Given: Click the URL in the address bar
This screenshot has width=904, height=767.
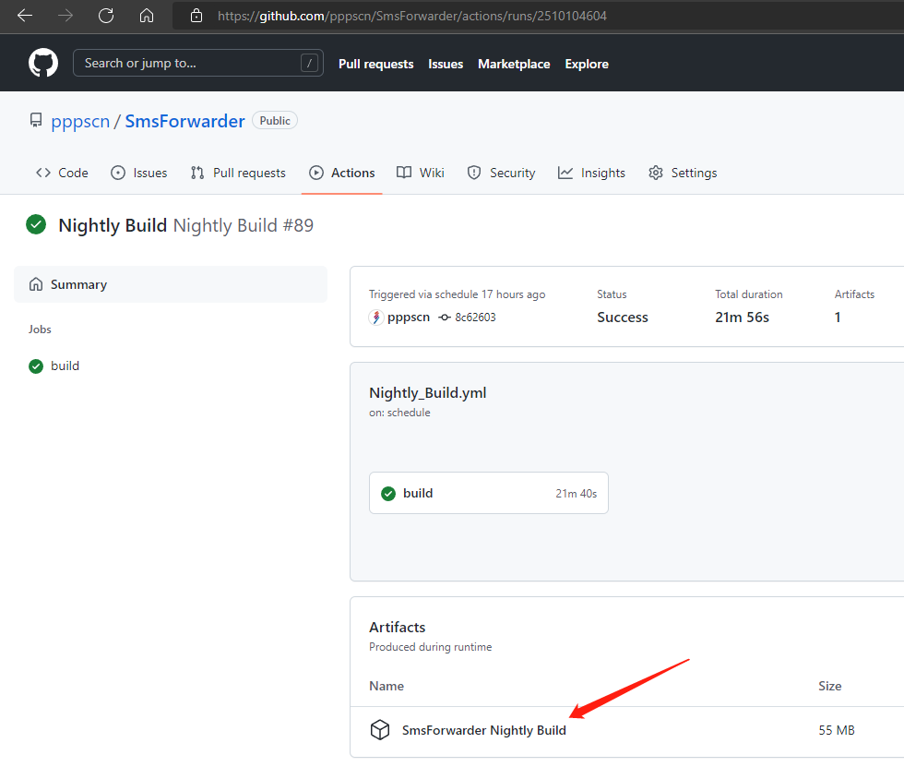Looking at the screenshot, I should [411, 16].
